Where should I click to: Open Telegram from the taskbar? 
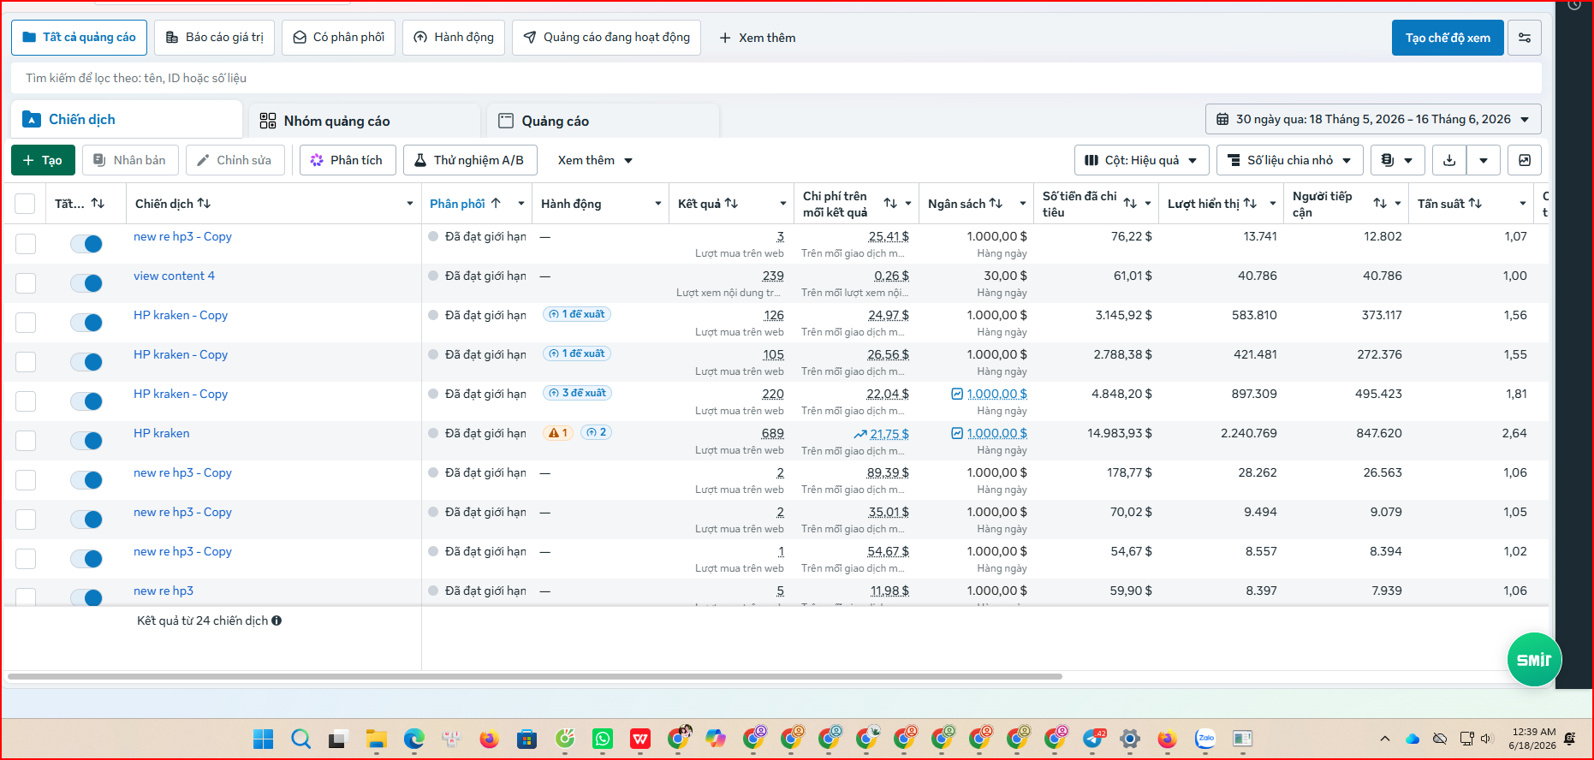1092,739
